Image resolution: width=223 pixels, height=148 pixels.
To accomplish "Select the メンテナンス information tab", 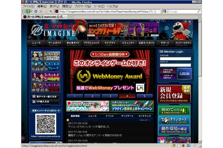I will click(145, 116).
